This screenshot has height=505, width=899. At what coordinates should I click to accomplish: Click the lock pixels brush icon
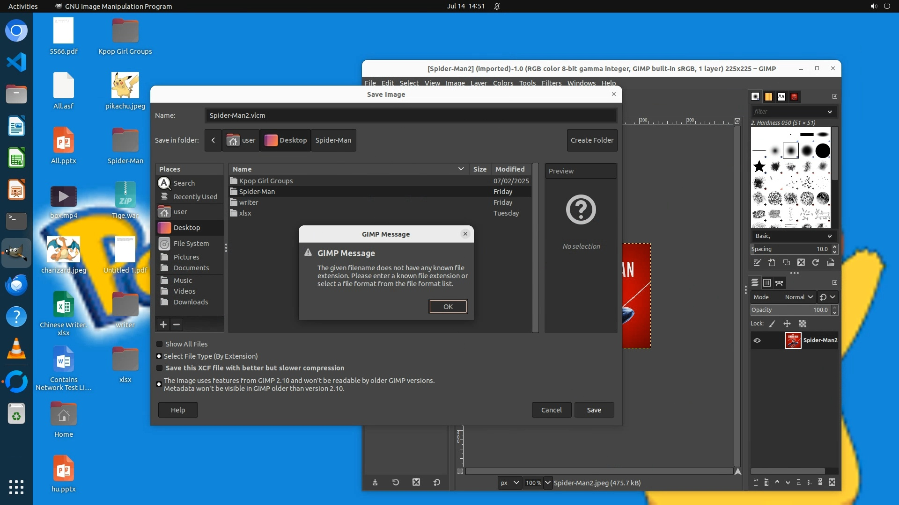pos(772,324)
